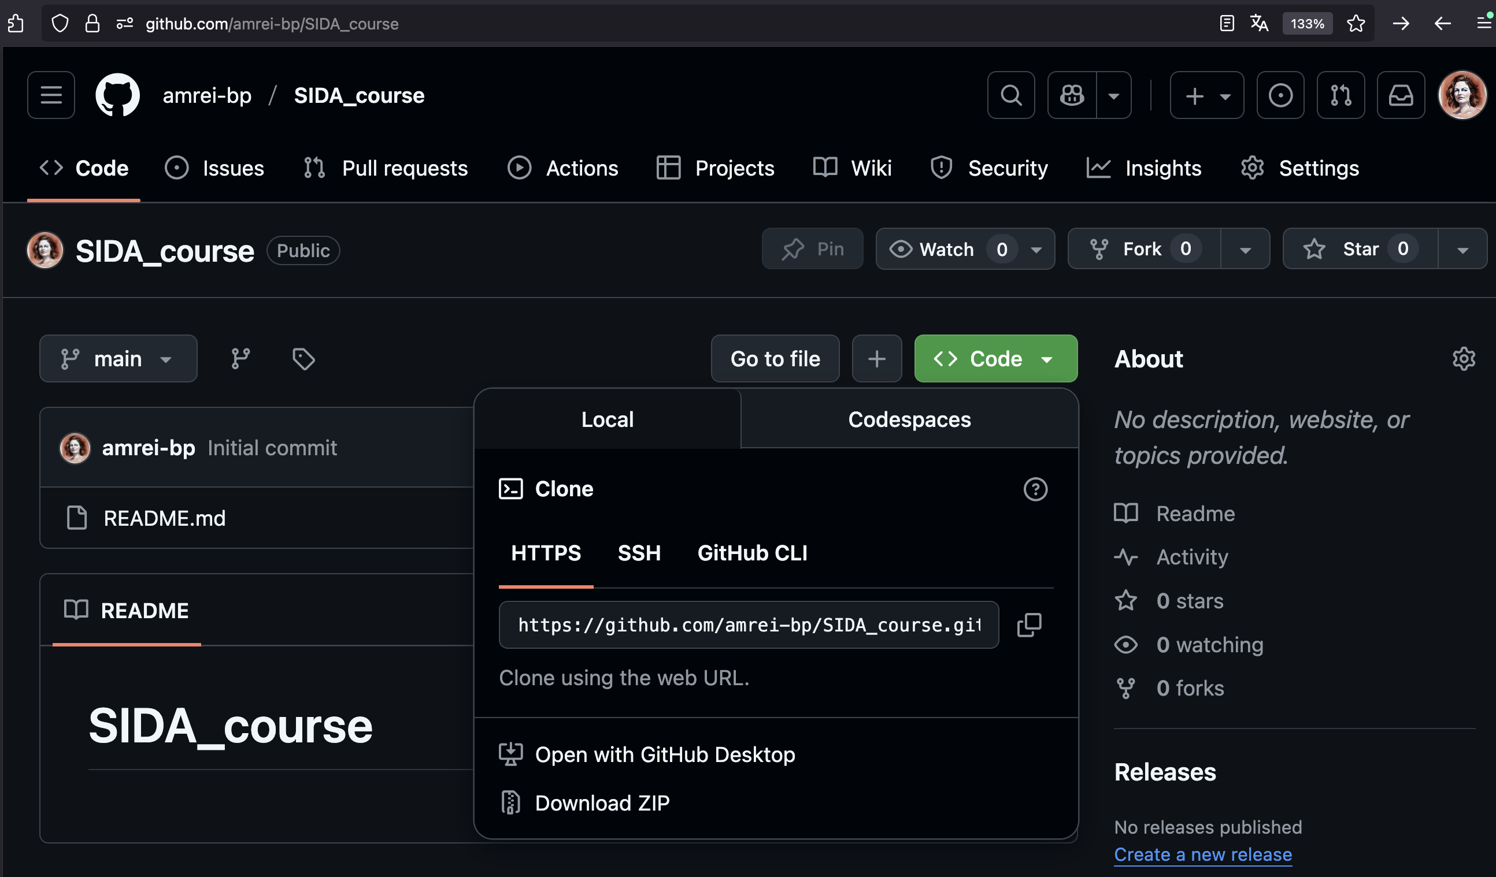View the Insights tab
The width and height of the screenshot is (1496, 877).
coord(1144,168)
